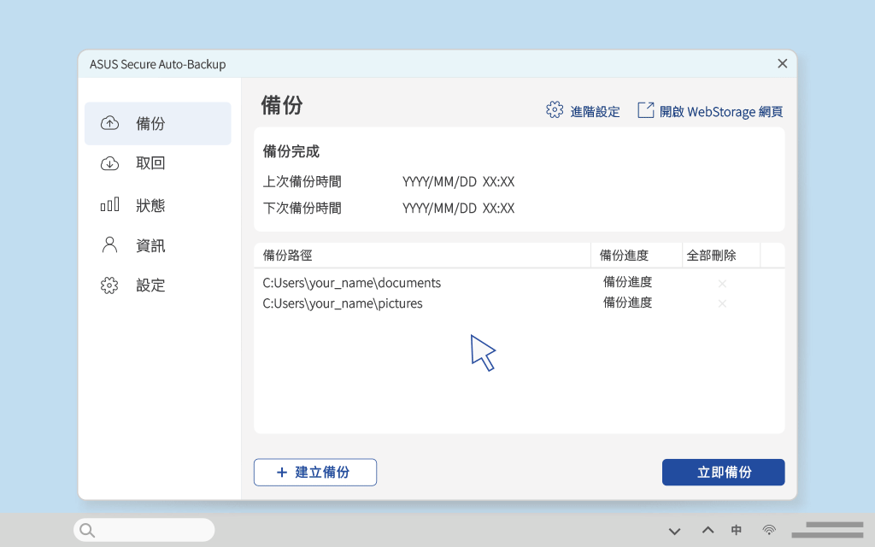The width and height of the screenshot is (875, 547).
Task: Click the external link icon for WebStorage
Action: tap(646, 110)
